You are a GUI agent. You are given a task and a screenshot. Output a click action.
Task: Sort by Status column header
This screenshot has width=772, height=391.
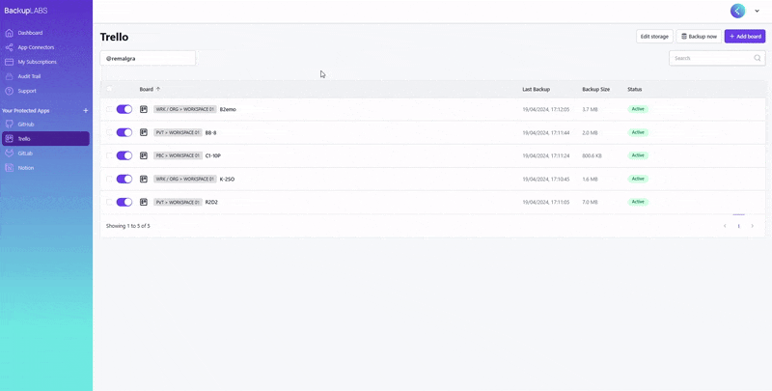pos(635,89)
